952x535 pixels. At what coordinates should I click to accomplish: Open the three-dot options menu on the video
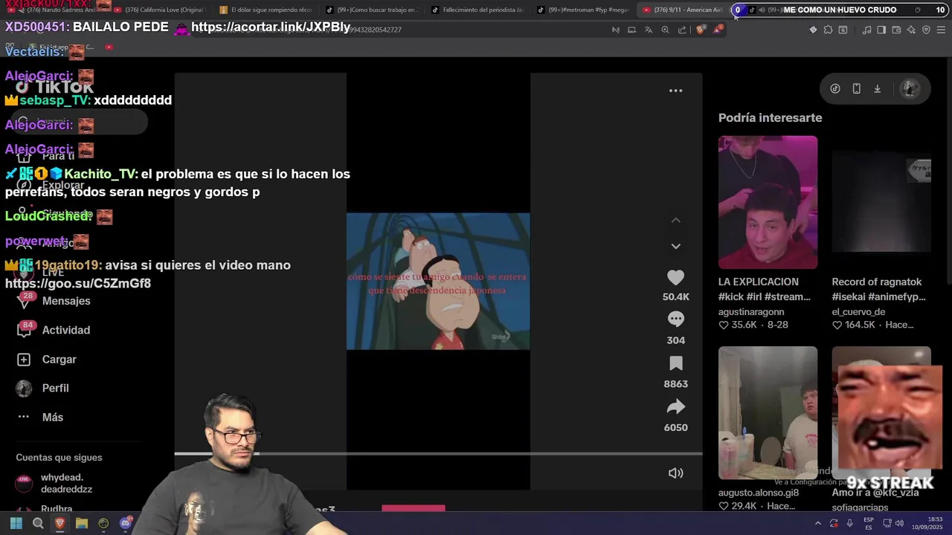click(675, 91)
